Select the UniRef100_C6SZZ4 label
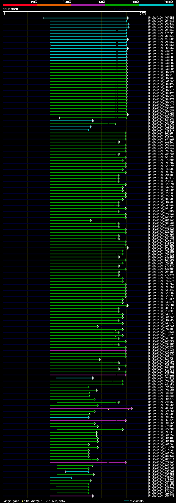Image resolution: width=176 pixels, height=503 pixels. [161, 348]
